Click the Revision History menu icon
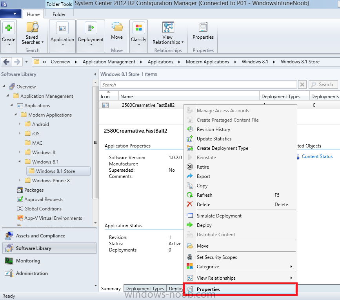 click(190, 129)
